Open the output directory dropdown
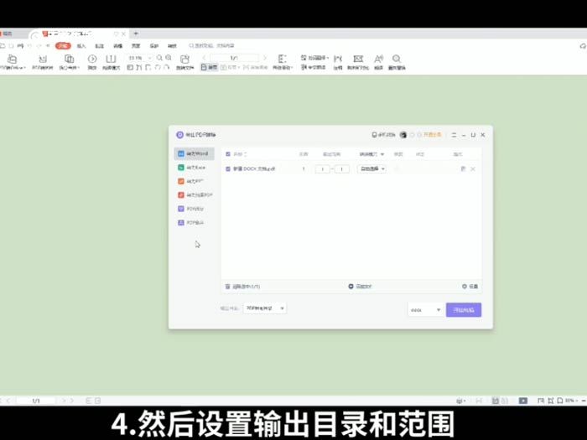 (265, 308)
